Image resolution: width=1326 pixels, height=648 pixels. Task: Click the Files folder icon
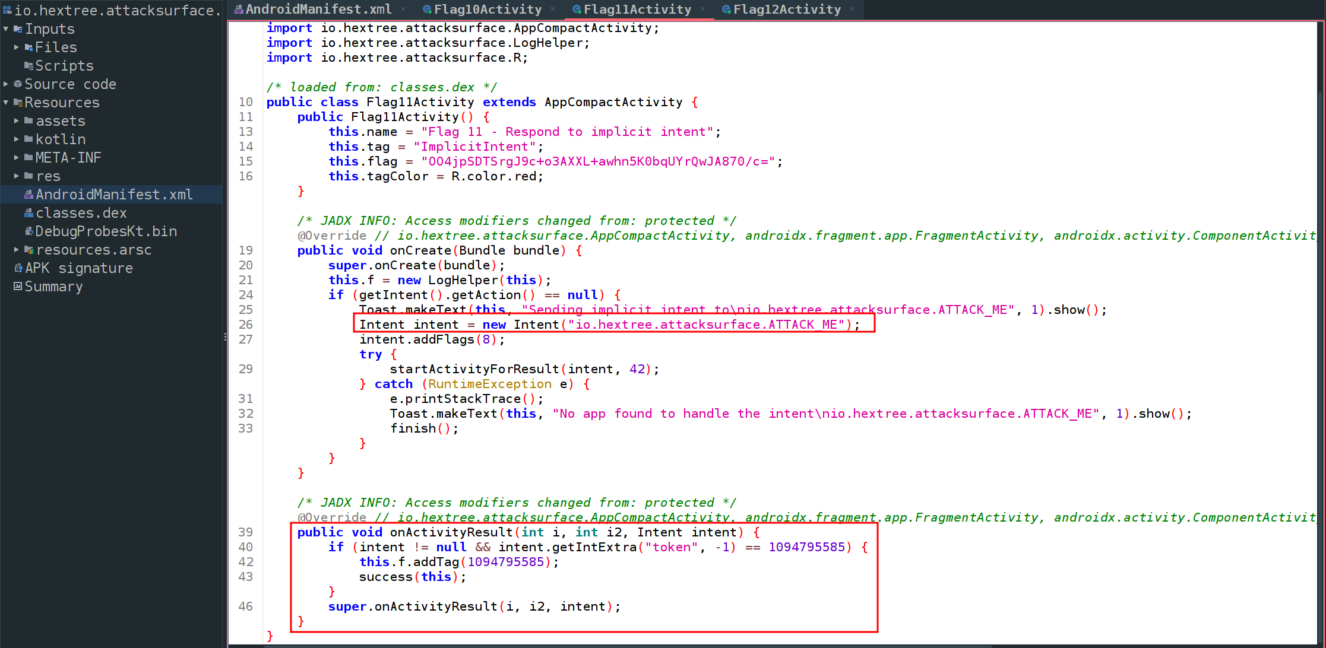(29, 47)
